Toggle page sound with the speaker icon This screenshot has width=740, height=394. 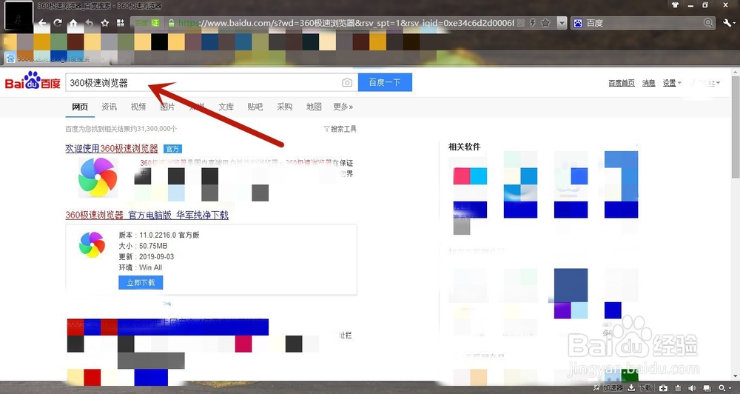tap(693, 388)
